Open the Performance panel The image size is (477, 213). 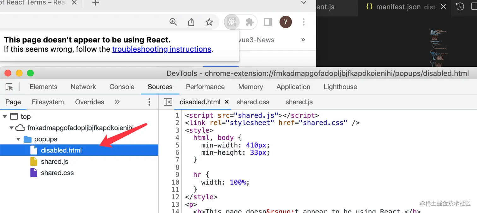[205, 87]
